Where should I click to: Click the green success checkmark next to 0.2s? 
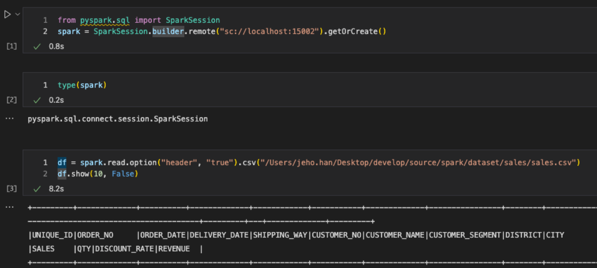pos(37,100)
